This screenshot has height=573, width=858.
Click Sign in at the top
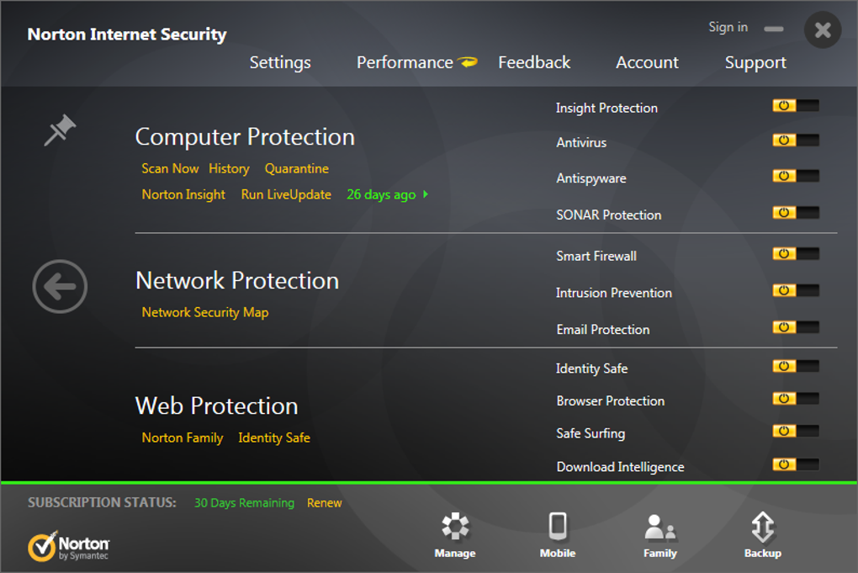pos(728,27)
